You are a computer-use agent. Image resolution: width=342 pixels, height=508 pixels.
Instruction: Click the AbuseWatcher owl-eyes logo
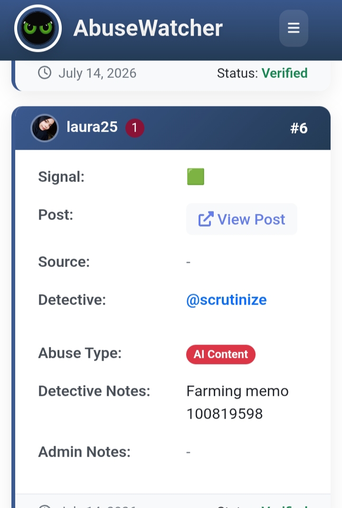pyautogui.click(x=38, y=28)
